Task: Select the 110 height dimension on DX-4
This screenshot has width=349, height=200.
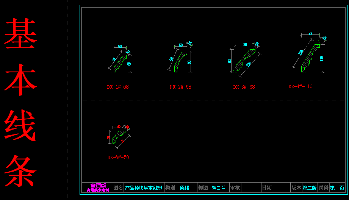Action: (321, 59)
